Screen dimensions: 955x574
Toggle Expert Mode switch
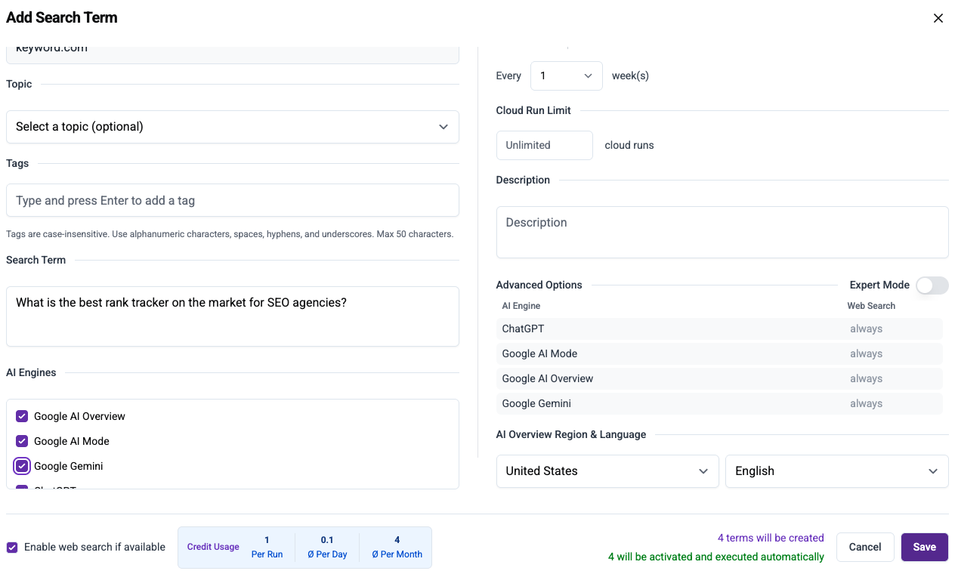pos(932,285)
